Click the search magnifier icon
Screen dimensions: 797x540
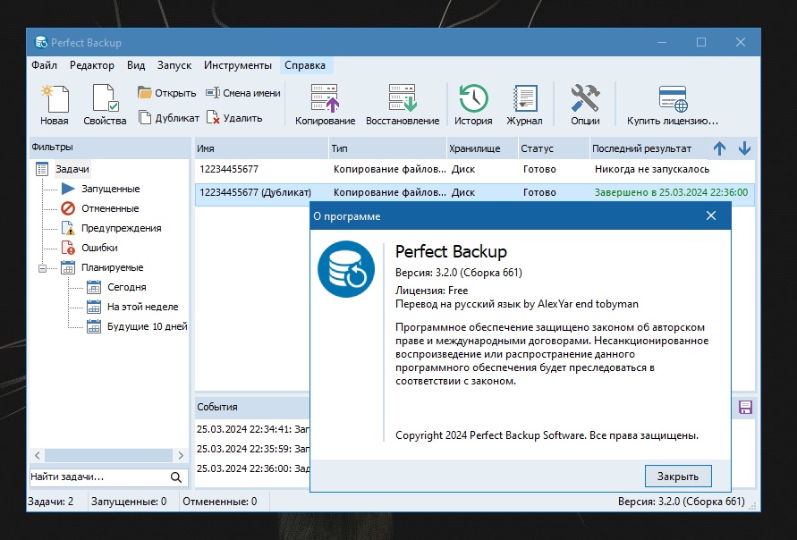(x=176, y=477)
